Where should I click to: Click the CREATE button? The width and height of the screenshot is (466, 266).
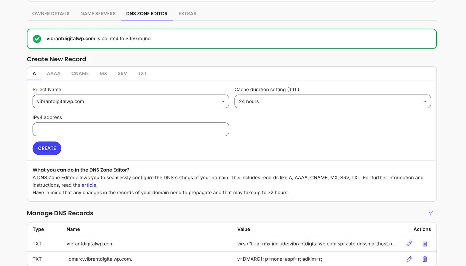(x=47, y=148)
